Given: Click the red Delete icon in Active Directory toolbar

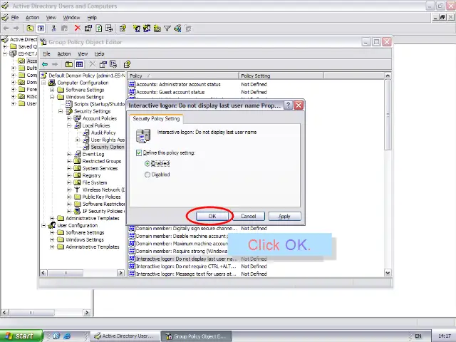Looking at the screenshot, I should pos(77,28).
